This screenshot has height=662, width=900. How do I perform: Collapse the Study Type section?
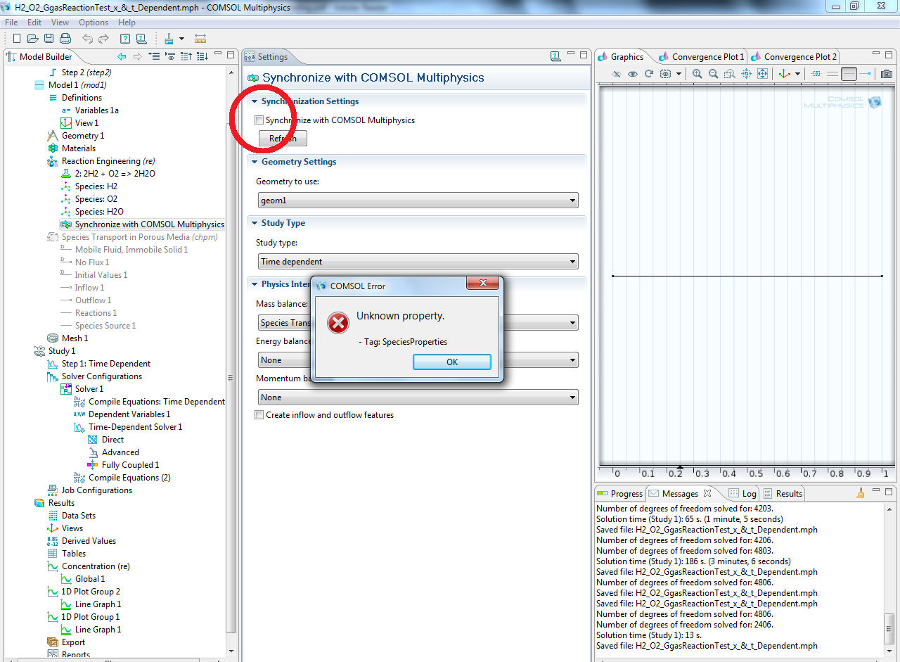click(255, 223)
